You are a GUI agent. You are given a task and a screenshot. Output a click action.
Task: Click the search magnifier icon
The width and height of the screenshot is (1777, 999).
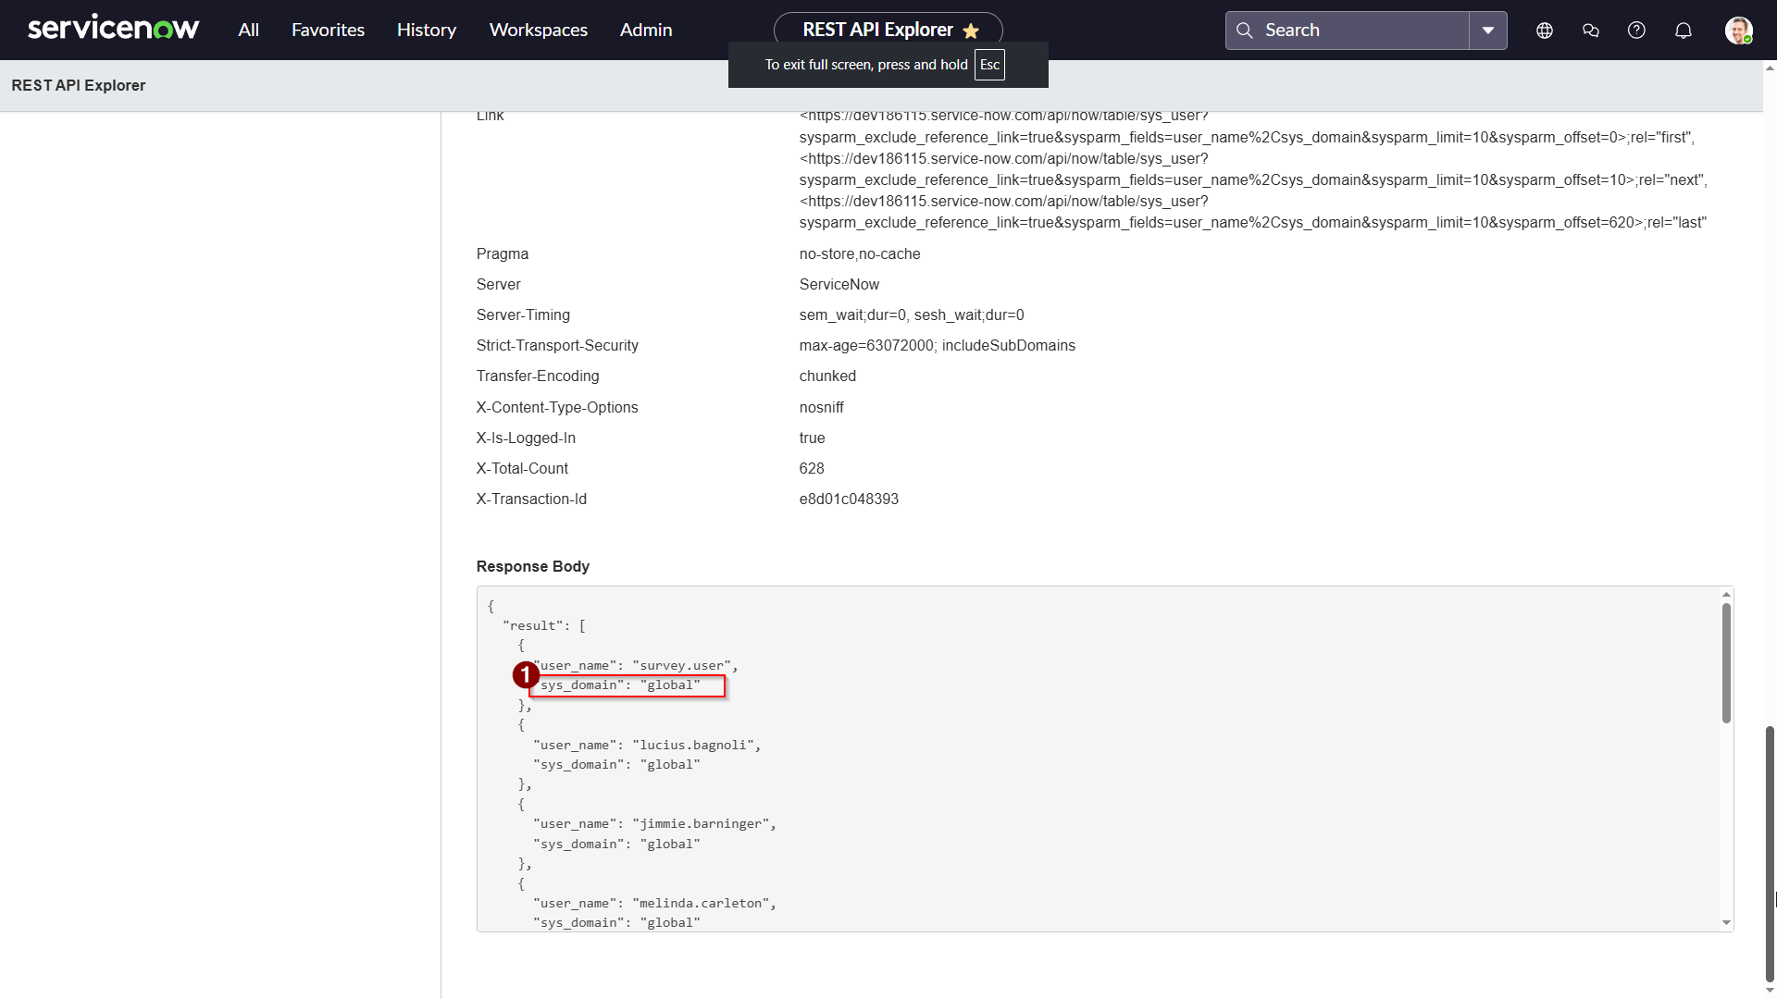tap(1245, 31)
